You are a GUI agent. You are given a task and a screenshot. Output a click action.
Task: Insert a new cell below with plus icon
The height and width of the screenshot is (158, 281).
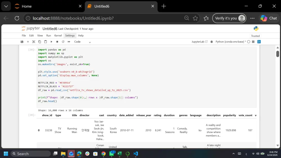tap(28, 42)
